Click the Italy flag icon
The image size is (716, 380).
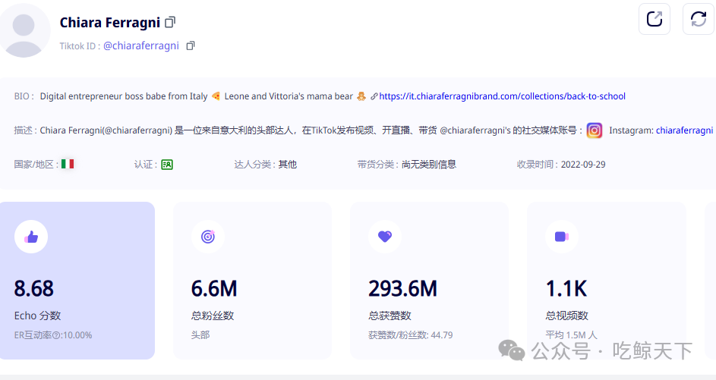pyautogui.click(x=68, y=164)
